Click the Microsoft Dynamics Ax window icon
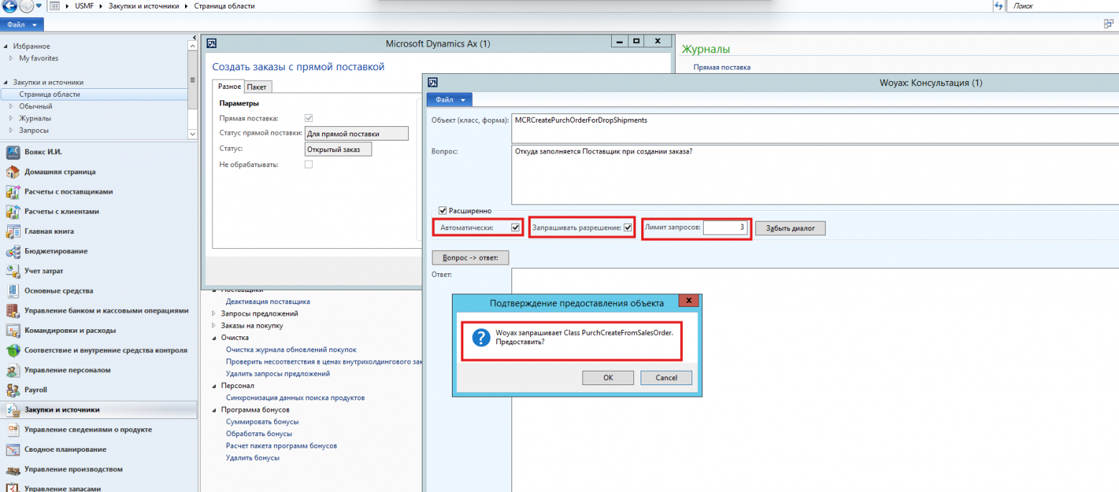Viewport: 1119px width, 492px height. 212,43
